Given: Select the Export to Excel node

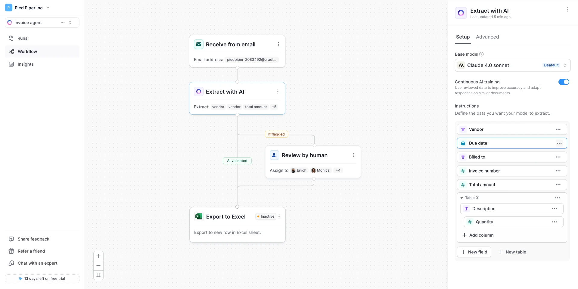Looking at the screenshot, I should click(237, 225).
